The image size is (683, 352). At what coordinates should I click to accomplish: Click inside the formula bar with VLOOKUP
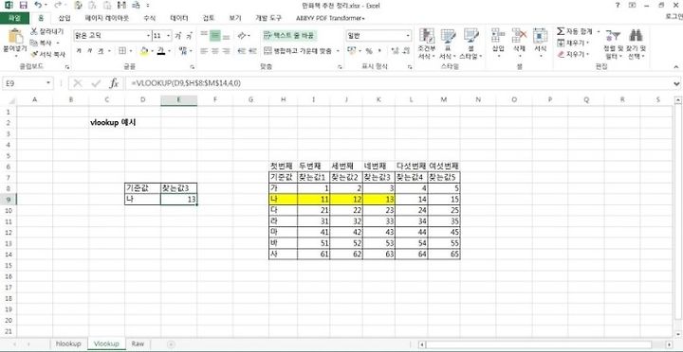[x=398, y=83]
